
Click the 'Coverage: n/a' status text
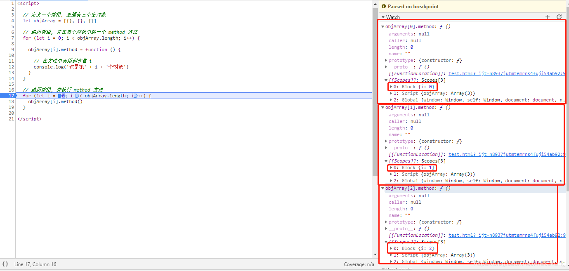(359, 264)
